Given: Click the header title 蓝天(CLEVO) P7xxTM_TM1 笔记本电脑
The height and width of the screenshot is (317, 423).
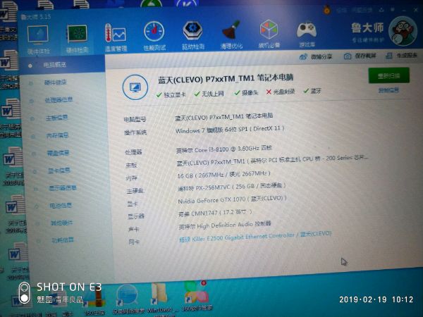Looking at the screenshot, I should tap(226, 79).
